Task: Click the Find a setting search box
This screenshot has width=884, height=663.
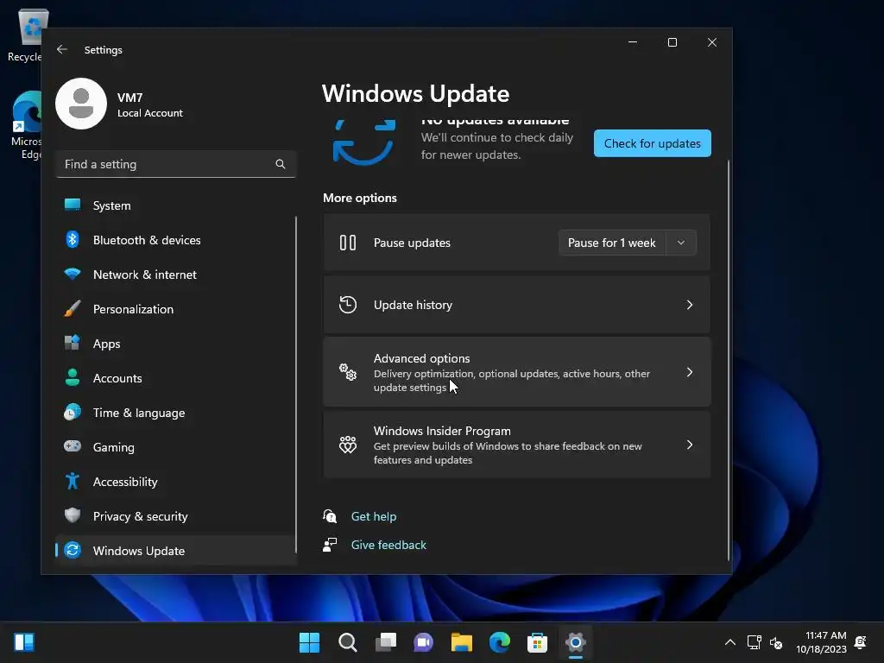Action: [176, 164]
